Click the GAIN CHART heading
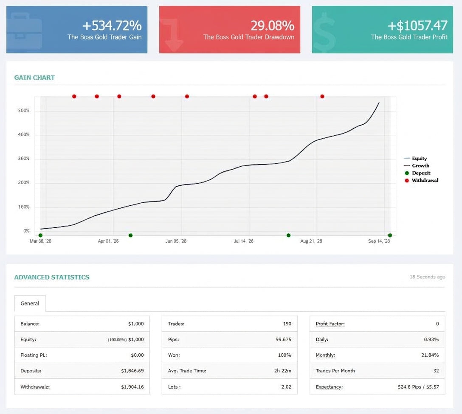Screen dimensions: 462x414 (x=34, y=77)
